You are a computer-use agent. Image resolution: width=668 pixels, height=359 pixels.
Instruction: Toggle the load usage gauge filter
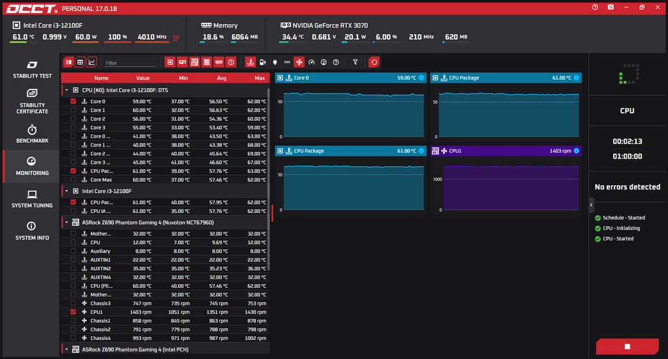tap(324, 62)
